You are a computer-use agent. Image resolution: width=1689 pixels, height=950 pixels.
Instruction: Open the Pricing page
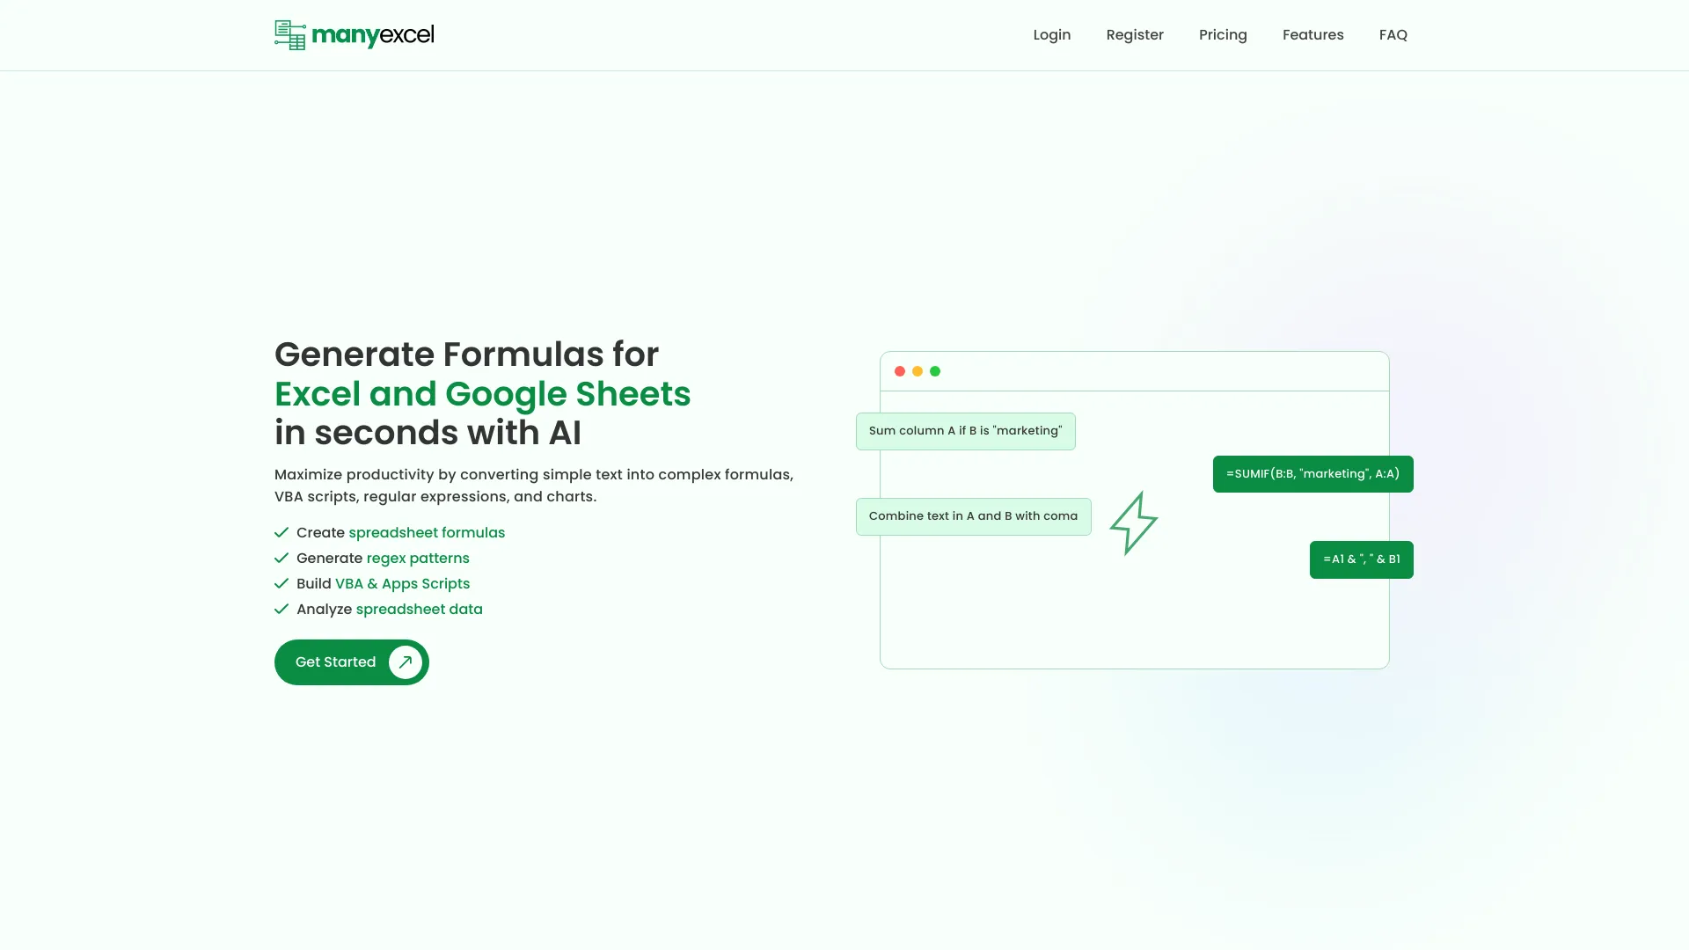click(1223, 35)
